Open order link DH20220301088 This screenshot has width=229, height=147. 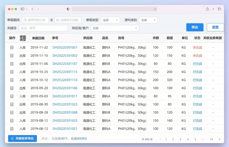click(65, 113)
